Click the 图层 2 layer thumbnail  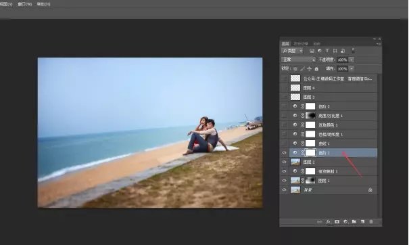[295, 162]
